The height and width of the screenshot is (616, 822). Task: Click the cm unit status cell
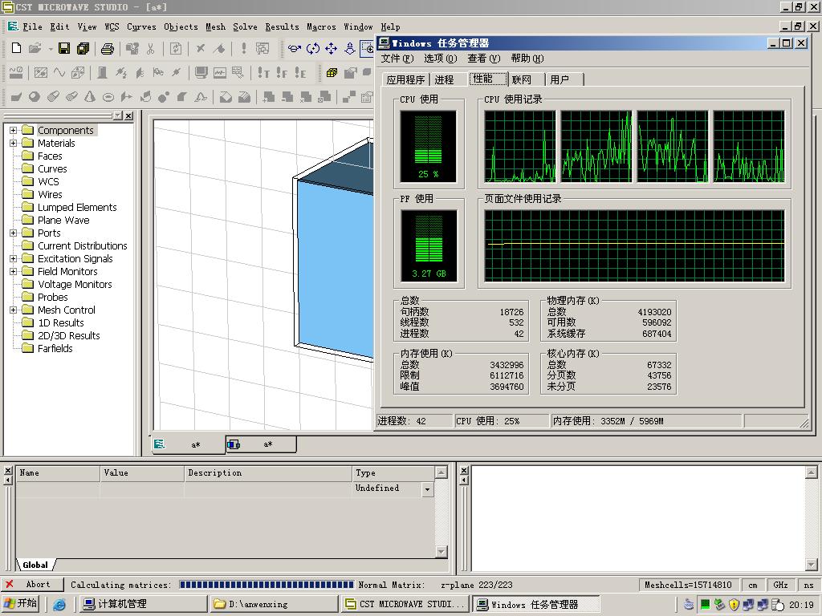point(753,585)
